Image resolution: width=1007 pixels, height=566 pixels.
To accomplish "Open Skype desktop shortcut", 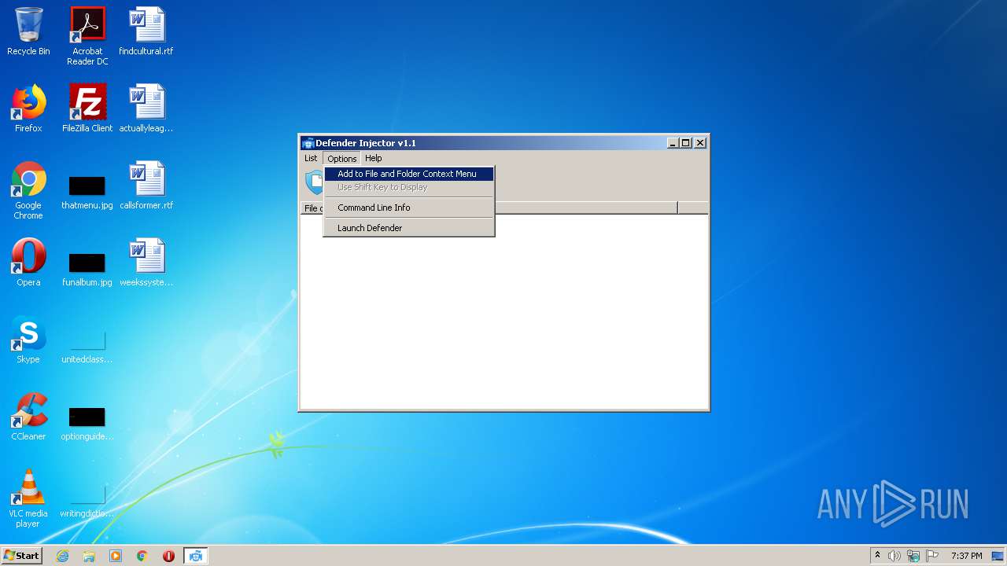I will (x=28, y=340).
